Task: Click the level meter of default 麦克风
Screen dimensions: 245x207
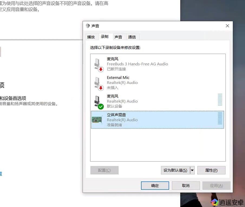Action: (220, 100)
